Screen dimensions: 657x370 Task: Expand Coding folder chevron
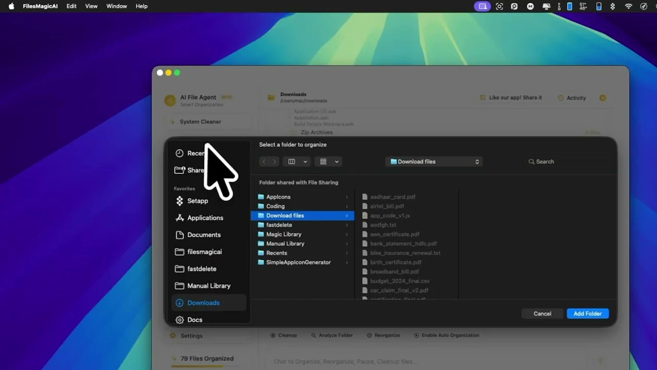point(347,206)
